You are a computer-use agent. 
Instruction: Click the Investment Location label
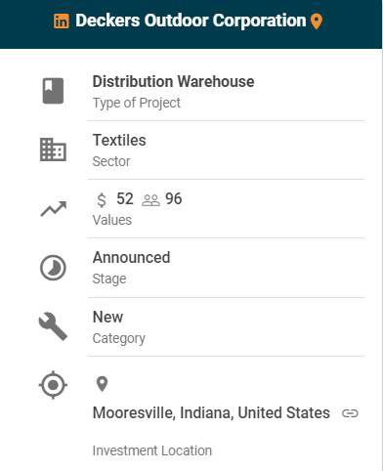(x=152, y=450)
